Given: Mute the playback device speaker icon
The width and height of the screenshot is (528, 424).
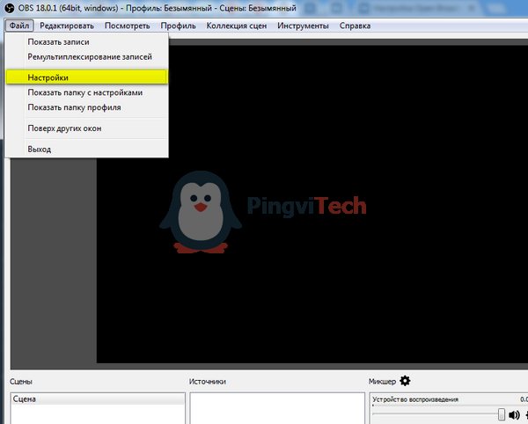Looking at the screenshot, I should pos(514,415).
